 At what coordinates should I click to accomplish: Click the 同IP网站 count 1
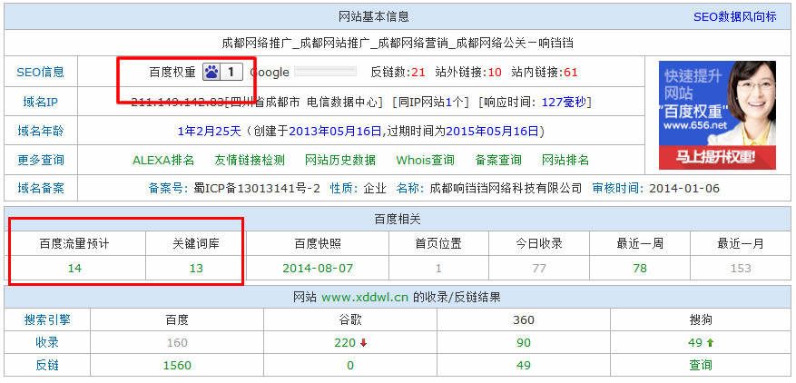pos(448,102)
